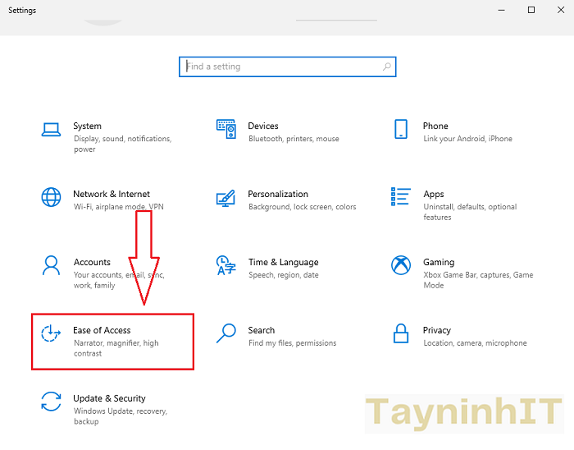Select the Network & Internet globe icon
Screen dimensions: 574x450
(51, 197)
